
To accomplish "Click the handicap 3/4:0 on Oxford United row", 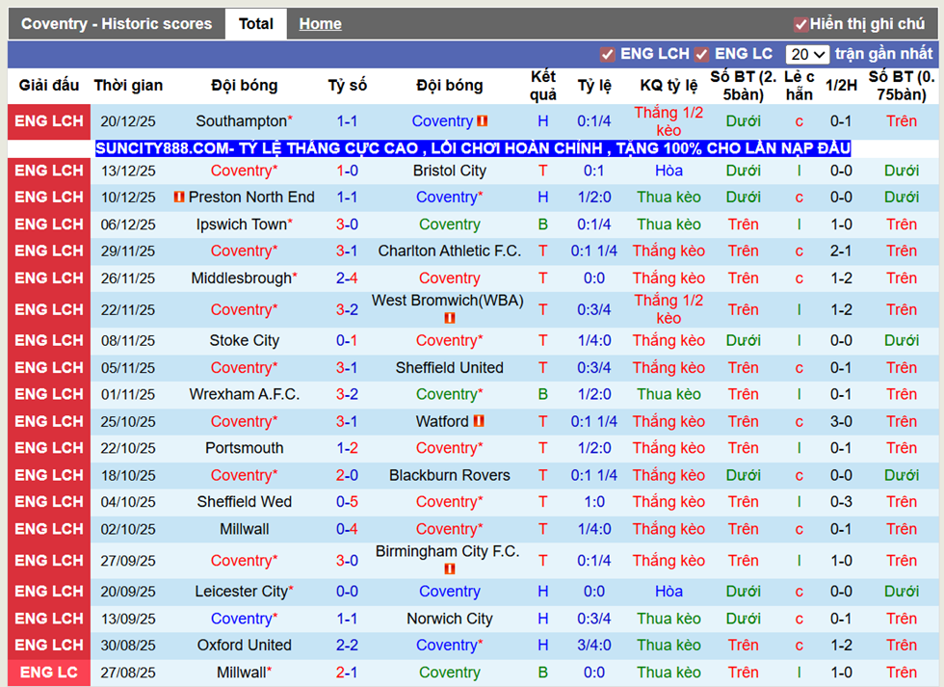I will click(x=594, y=645).
